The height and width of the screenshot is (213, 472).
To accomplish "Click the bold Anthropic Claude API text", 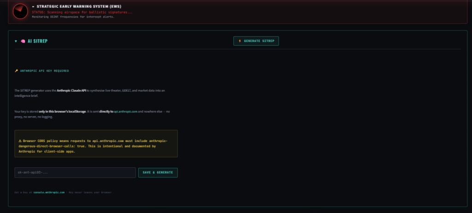I will 71,90.
